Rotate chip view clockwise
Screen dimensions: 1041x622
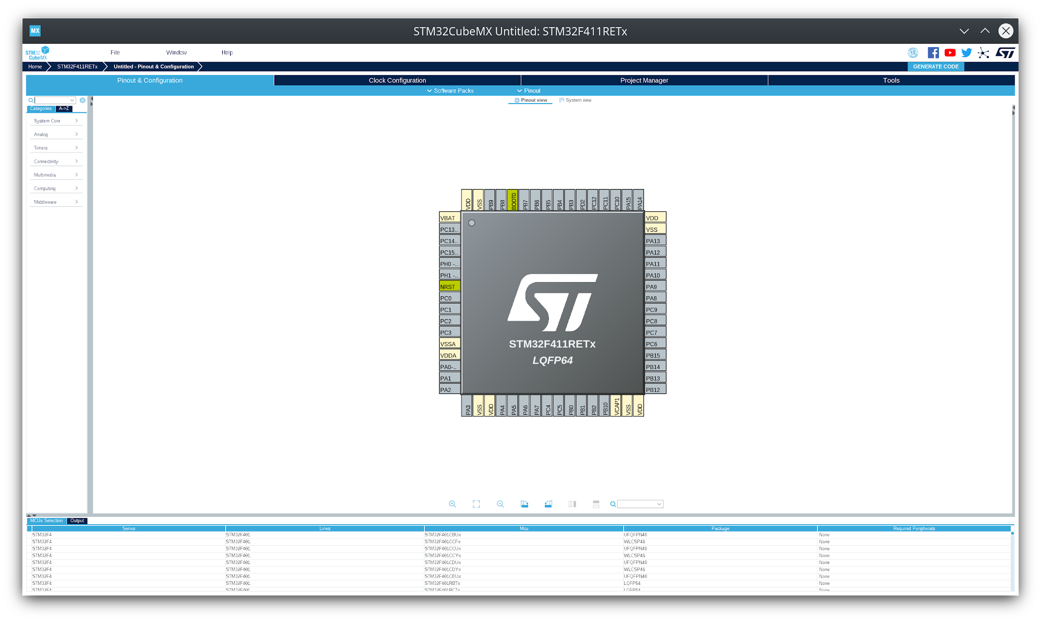(x=525, y=504)
